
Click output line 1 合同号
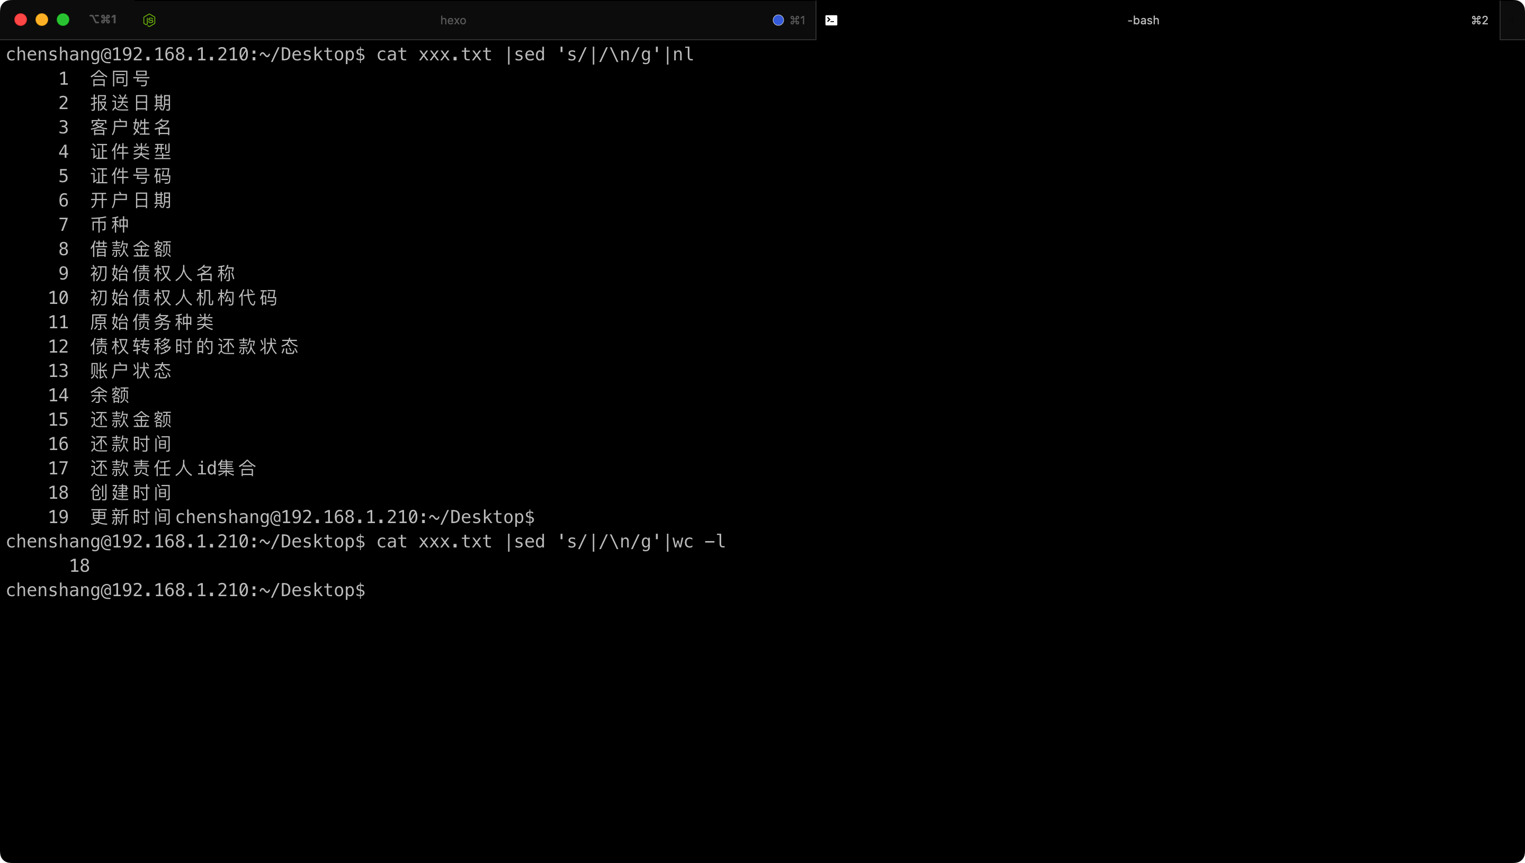tap(120, 79)
